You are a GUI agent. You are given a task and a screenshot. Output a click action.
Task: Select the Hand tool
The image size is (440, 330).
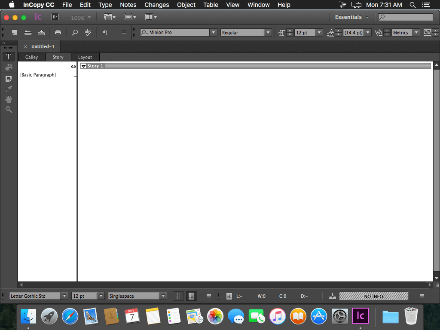(x=9, y=99)
